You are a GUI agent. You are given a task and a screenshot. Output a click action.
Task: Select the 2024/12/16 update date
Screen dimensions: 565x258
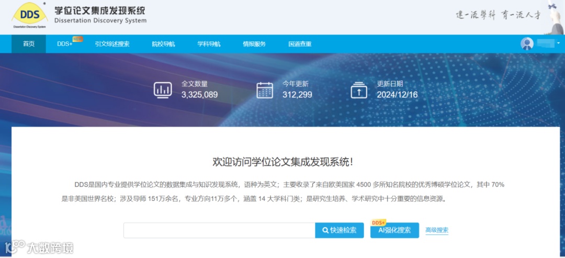(397, 95)
